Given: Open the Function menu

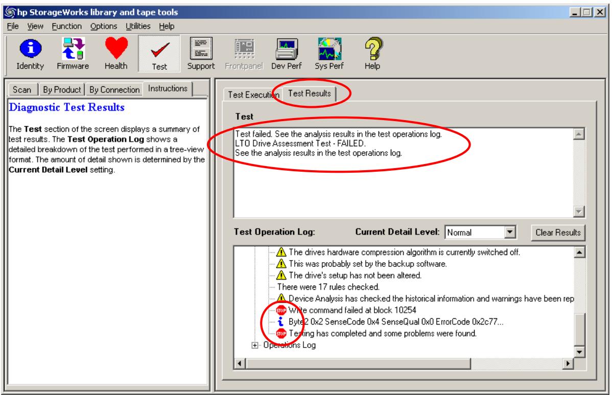Looking at the screenshot, I should point(67,26).
